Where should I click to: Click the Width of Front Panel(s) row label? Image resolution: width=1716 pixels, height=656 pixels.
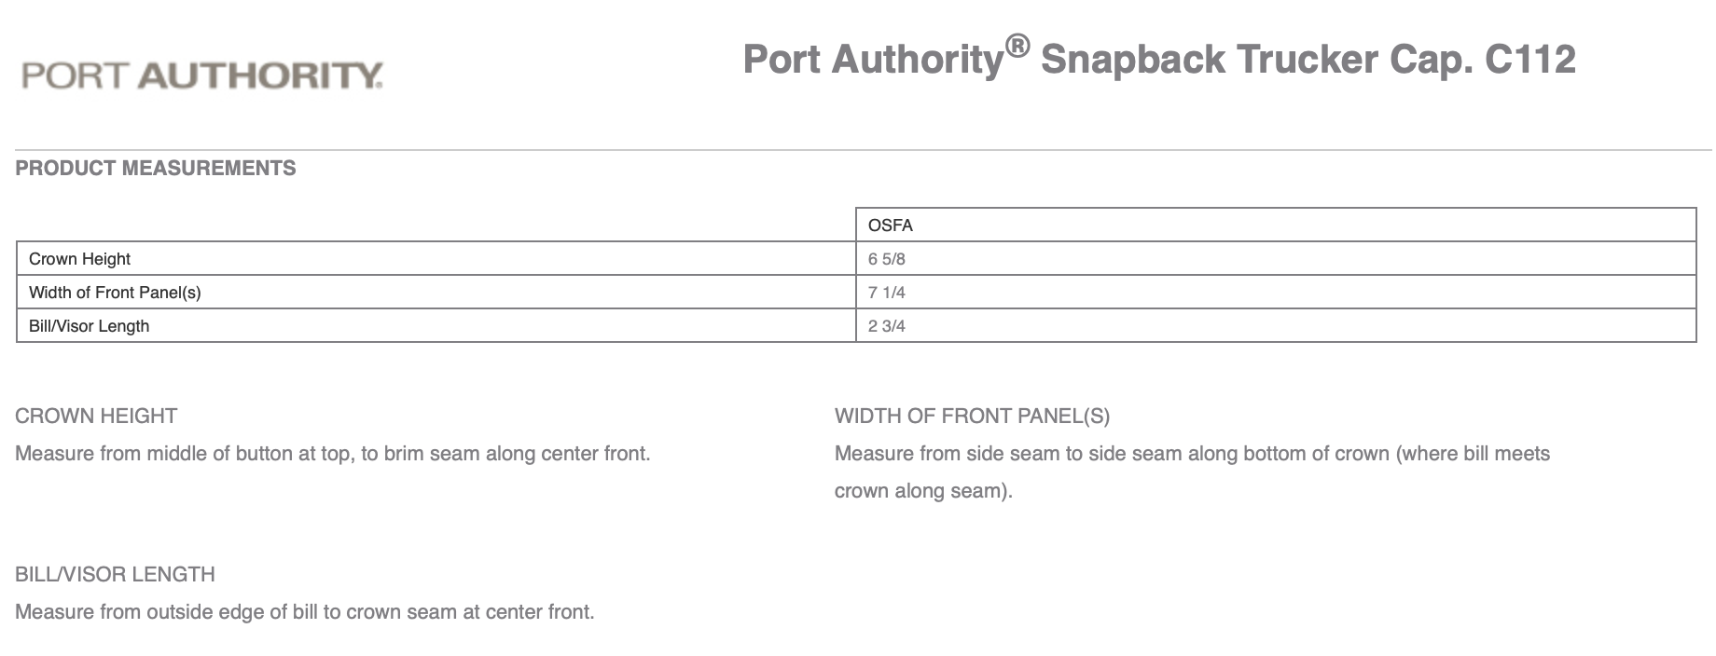tap(115, 293)
